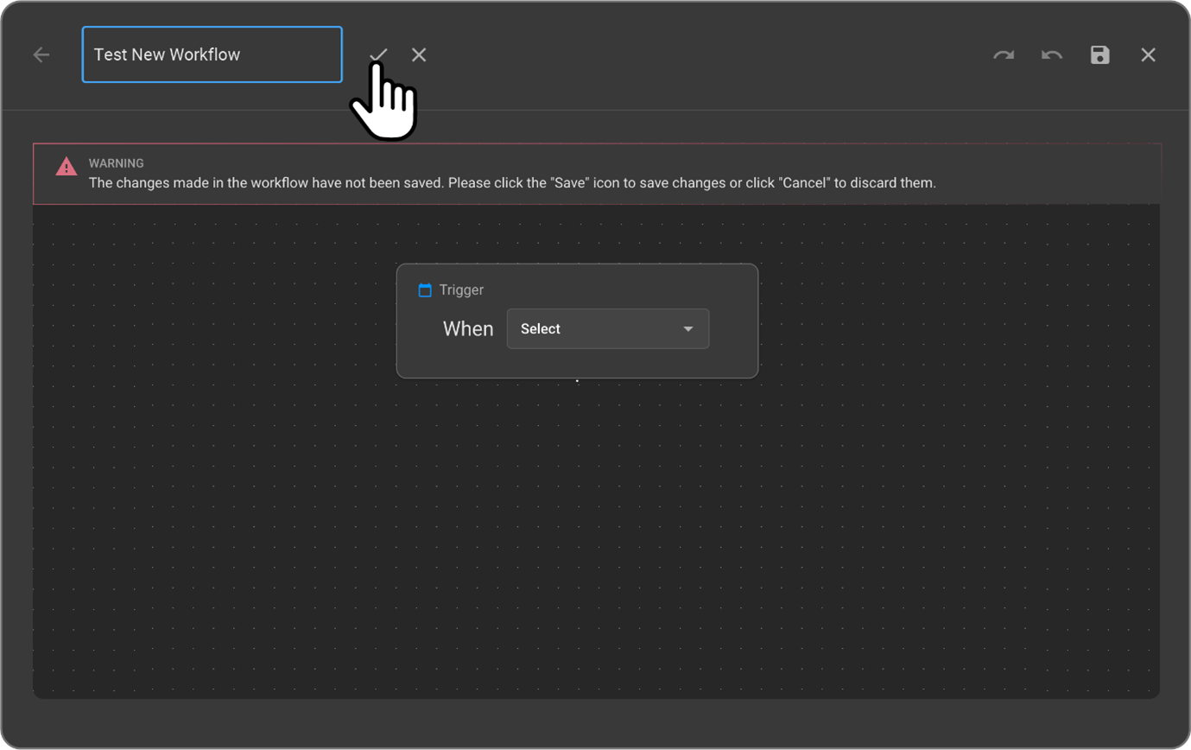Confirm workflow name with the checkmark
Viewport: 1191px width, 750px height.
378,55
